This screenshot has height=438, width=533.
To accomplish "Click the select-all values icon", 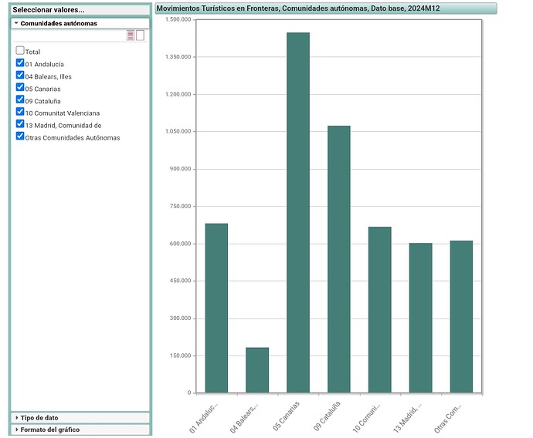I will [x=131, y=35].
